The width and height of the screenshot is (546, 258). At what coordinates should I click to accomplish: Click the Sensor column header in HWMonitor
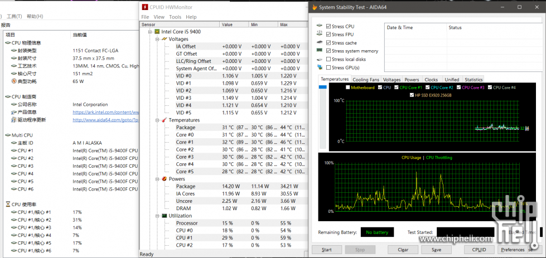(x=180, y=25)
